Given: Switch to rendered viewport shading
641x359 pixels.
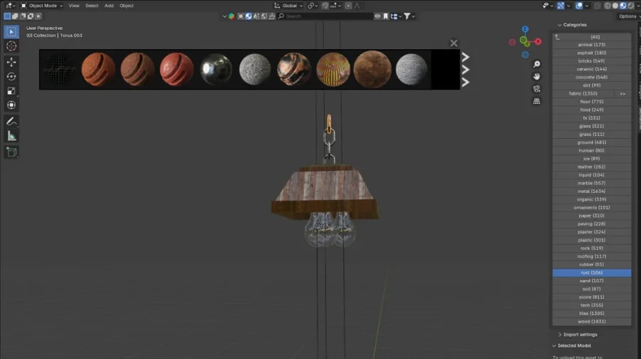Looking at the screenshot, I should pos(631,6).
